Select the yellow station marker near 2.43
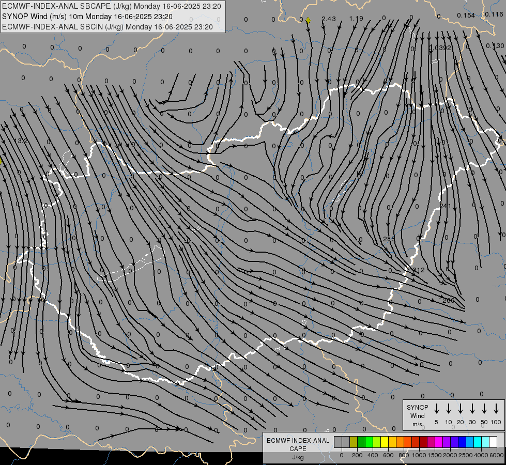506x465 pixels. click(308, 21)
